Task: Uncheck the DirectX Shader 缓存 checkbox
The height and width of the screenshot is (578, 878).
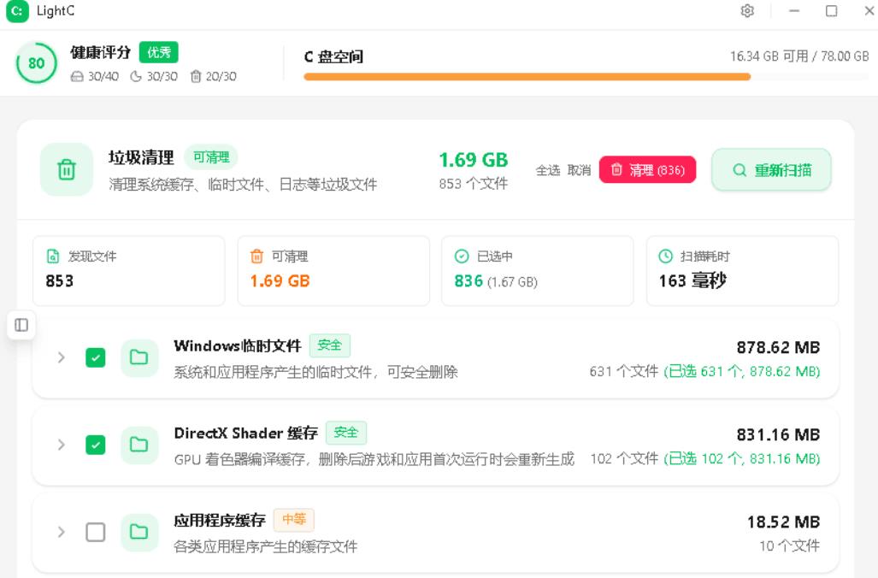Action: pos(95,445)
